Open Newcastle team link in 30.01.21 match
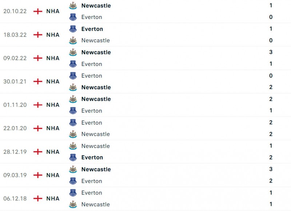 pyautogui.click(x=96, y=87)
